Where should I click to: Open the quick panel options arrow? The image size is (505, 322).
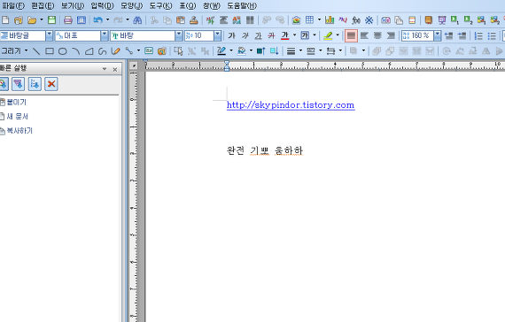(105, 69)
